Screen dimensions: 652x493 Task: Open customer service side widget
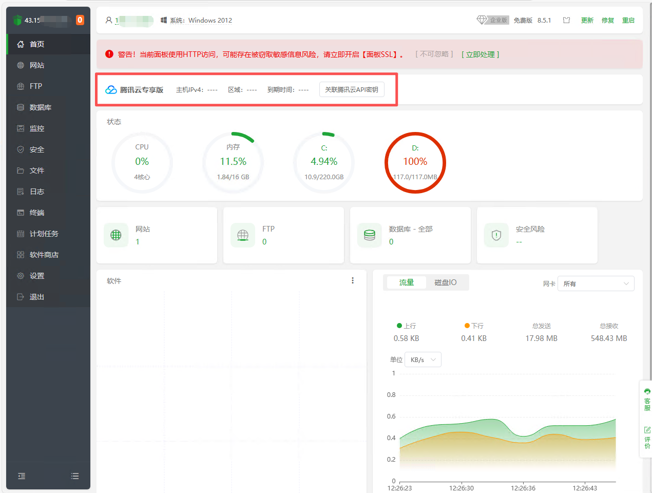tap(647, 400)
